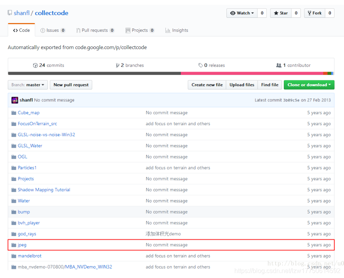Open the shanfl latest commit message
Image resolution: width=344 pixels, height=278 pixels.
click(x=54, y=100)
